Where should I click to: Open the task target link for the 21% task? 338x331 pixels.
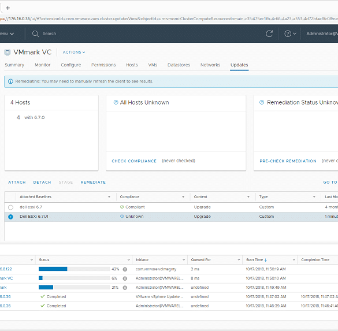[3, 288]
